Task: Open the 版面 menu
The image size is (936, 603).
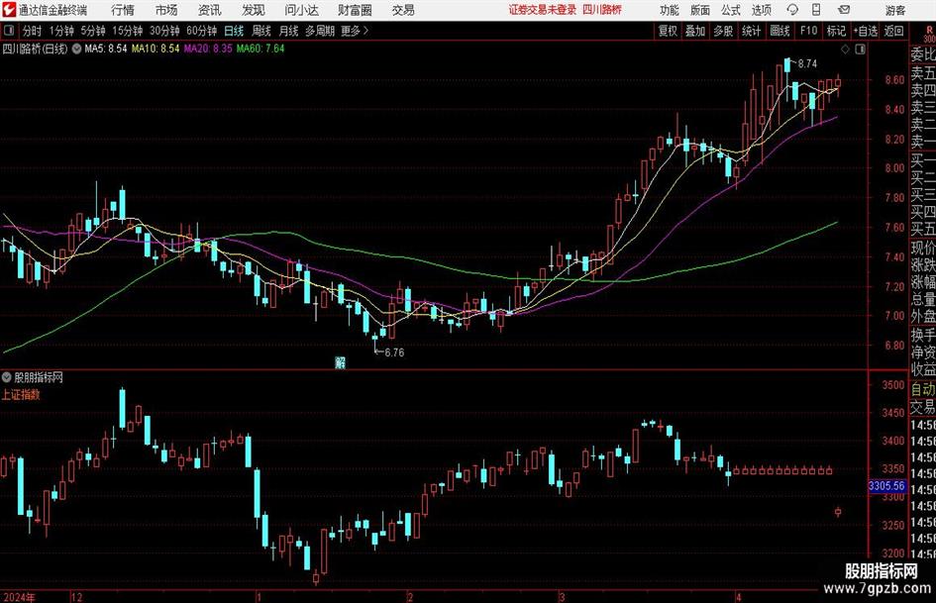Action: pyautogui.click(x=700, y=10)
